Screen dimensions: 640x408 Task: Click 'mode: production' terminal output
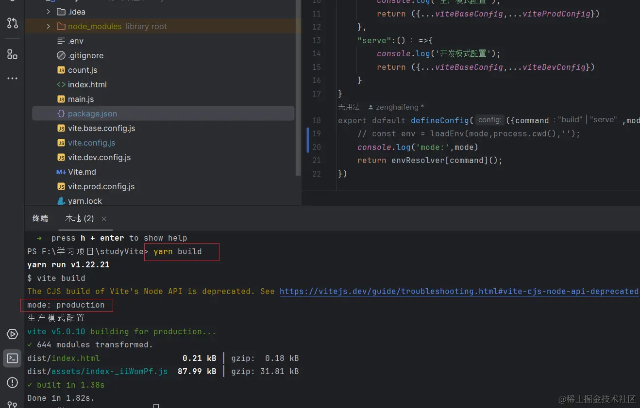tap(66, 305)
